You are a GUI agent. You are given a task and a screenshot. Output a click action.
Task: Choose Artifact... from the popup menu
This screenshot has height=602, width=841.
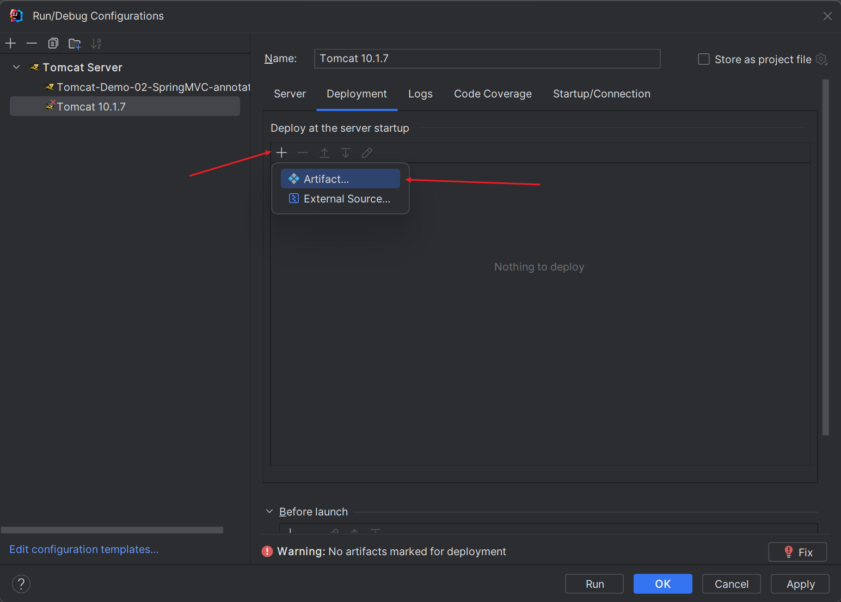[x=340, y=179]
